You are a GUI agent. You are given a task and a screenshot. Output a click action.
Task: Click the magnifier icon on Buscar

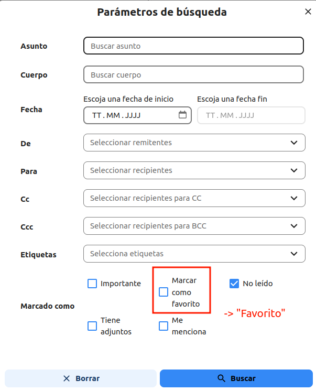pyautogui.click(x=221, y=378)
